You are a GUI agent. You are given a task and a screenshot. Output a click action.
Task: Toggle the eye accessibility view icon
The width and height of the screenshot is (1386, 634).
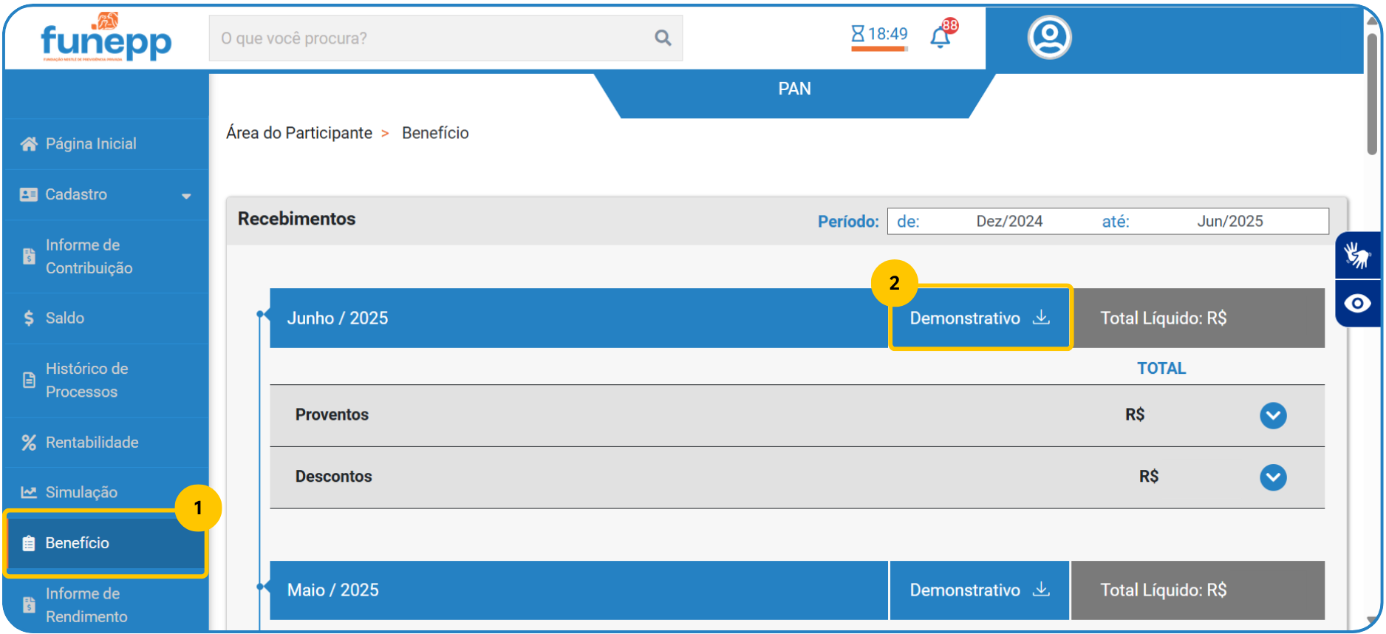[1357, 304]
